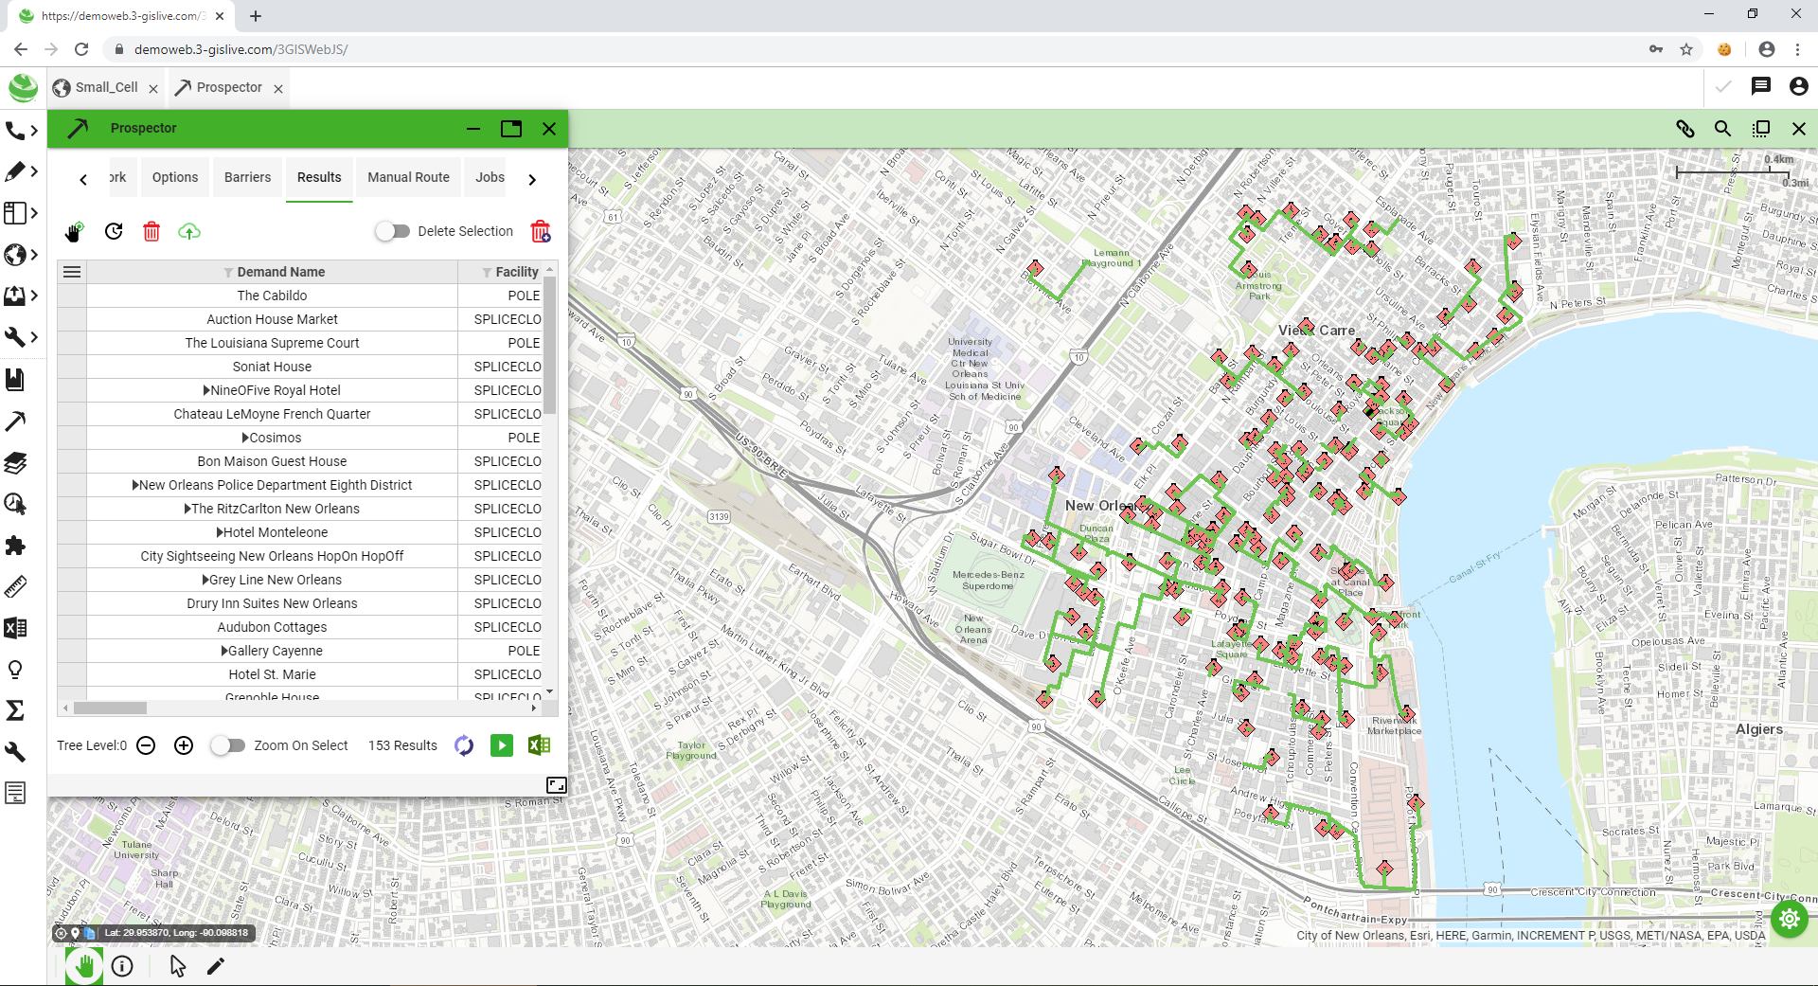Click the refresh results icon near 153 Results
Image resolution: width=1818 pixels, height=986 pixels.
pyautogui.click(x=463, y=745)
